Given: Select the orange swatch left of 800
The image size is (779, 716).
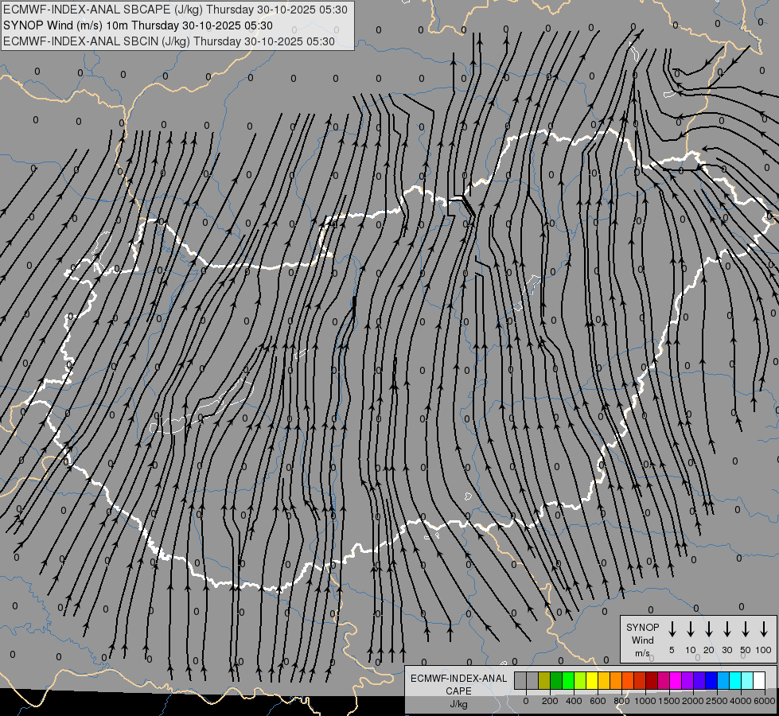Looking at the screenshot, I should click(x=616, y=680).
